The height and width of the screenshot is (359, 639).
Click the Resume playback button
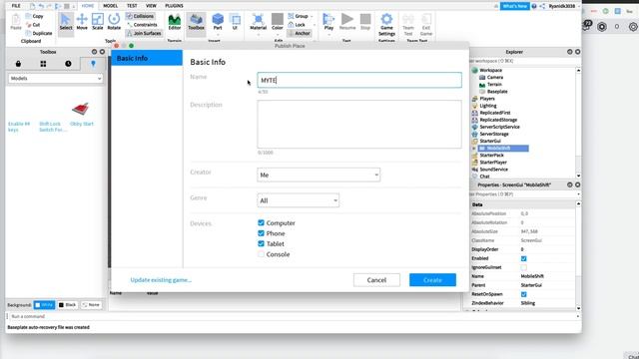(347, 22)
